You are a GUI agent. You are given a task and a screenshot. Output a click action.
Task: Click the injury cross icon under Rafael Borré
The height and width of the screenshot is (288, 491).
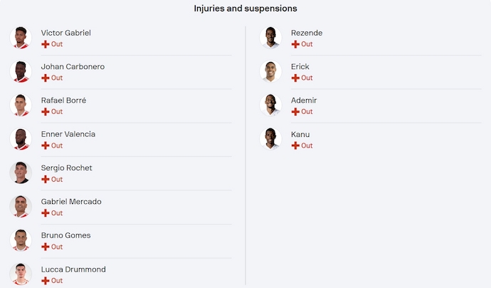46,112
